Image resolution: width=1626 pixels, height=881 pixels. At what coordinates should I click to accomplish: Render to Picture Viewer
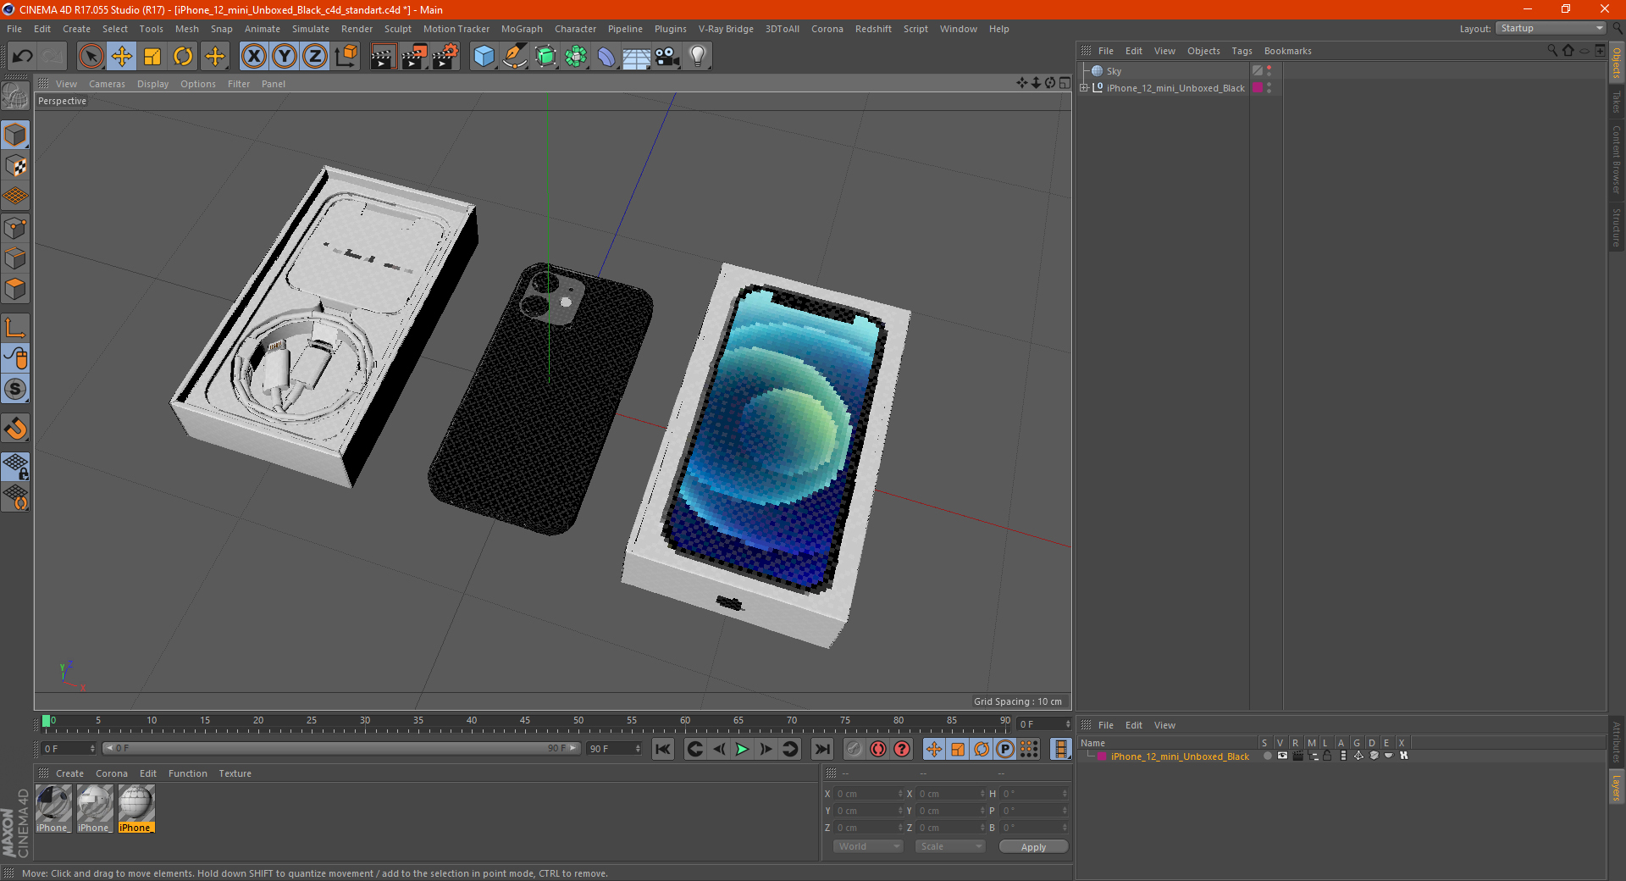(x=414, y=57)
